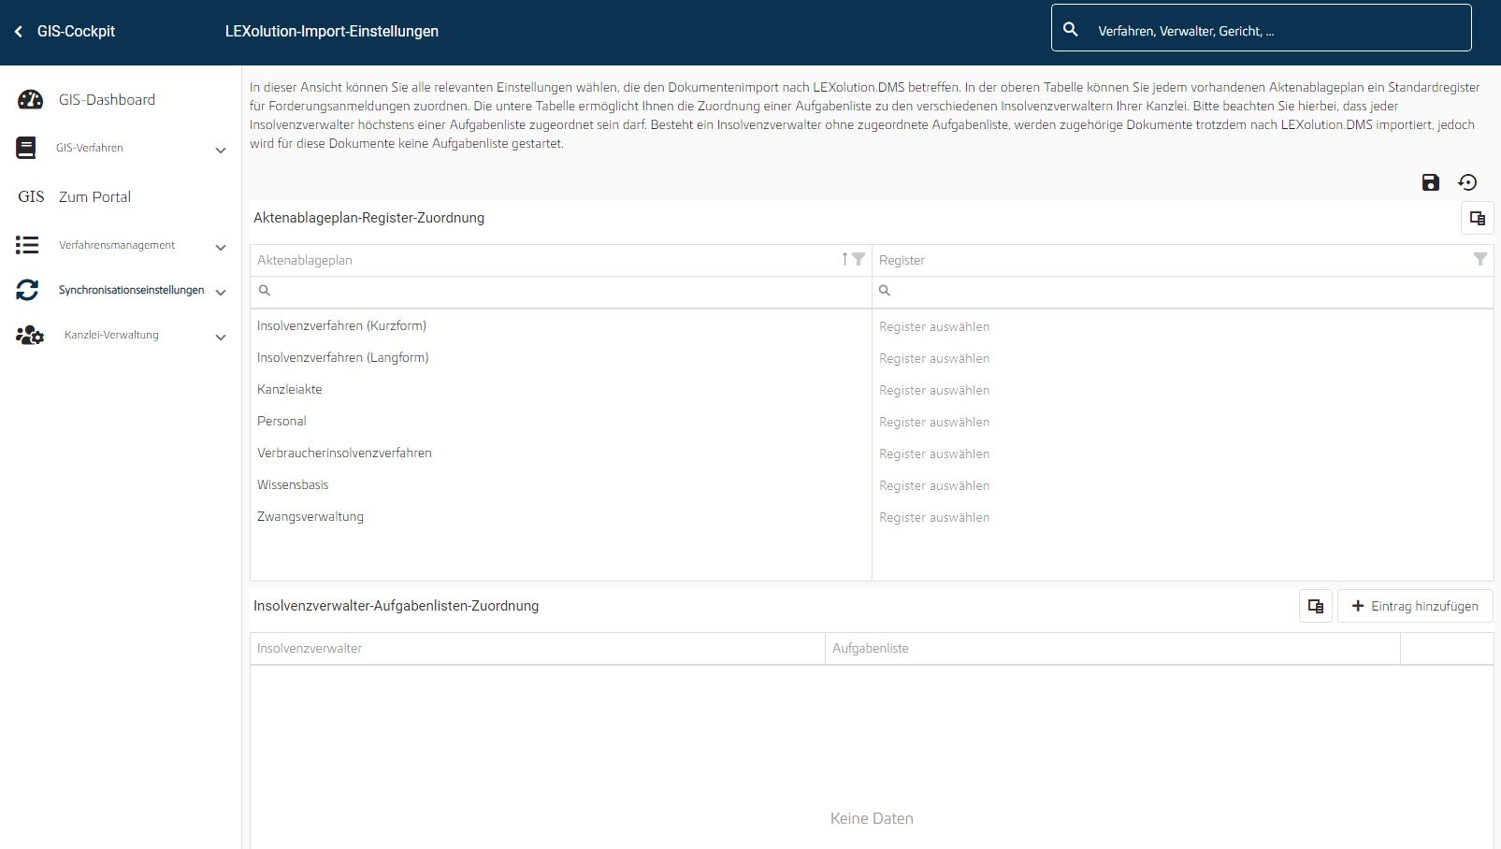Go back to GIS-Cockpit
This screenshot has height=849, width=1501.
point(76,31)
